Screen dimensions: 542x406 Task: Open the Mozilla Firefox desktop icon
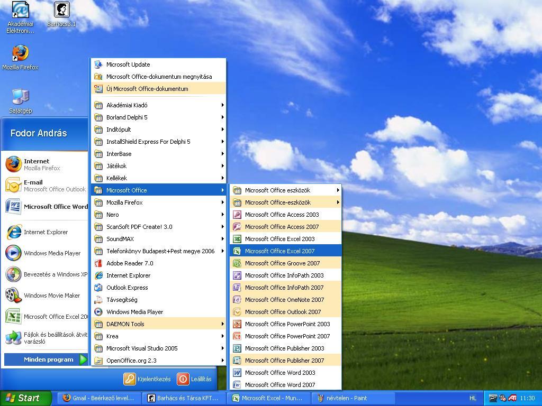(x=21, y=53)
